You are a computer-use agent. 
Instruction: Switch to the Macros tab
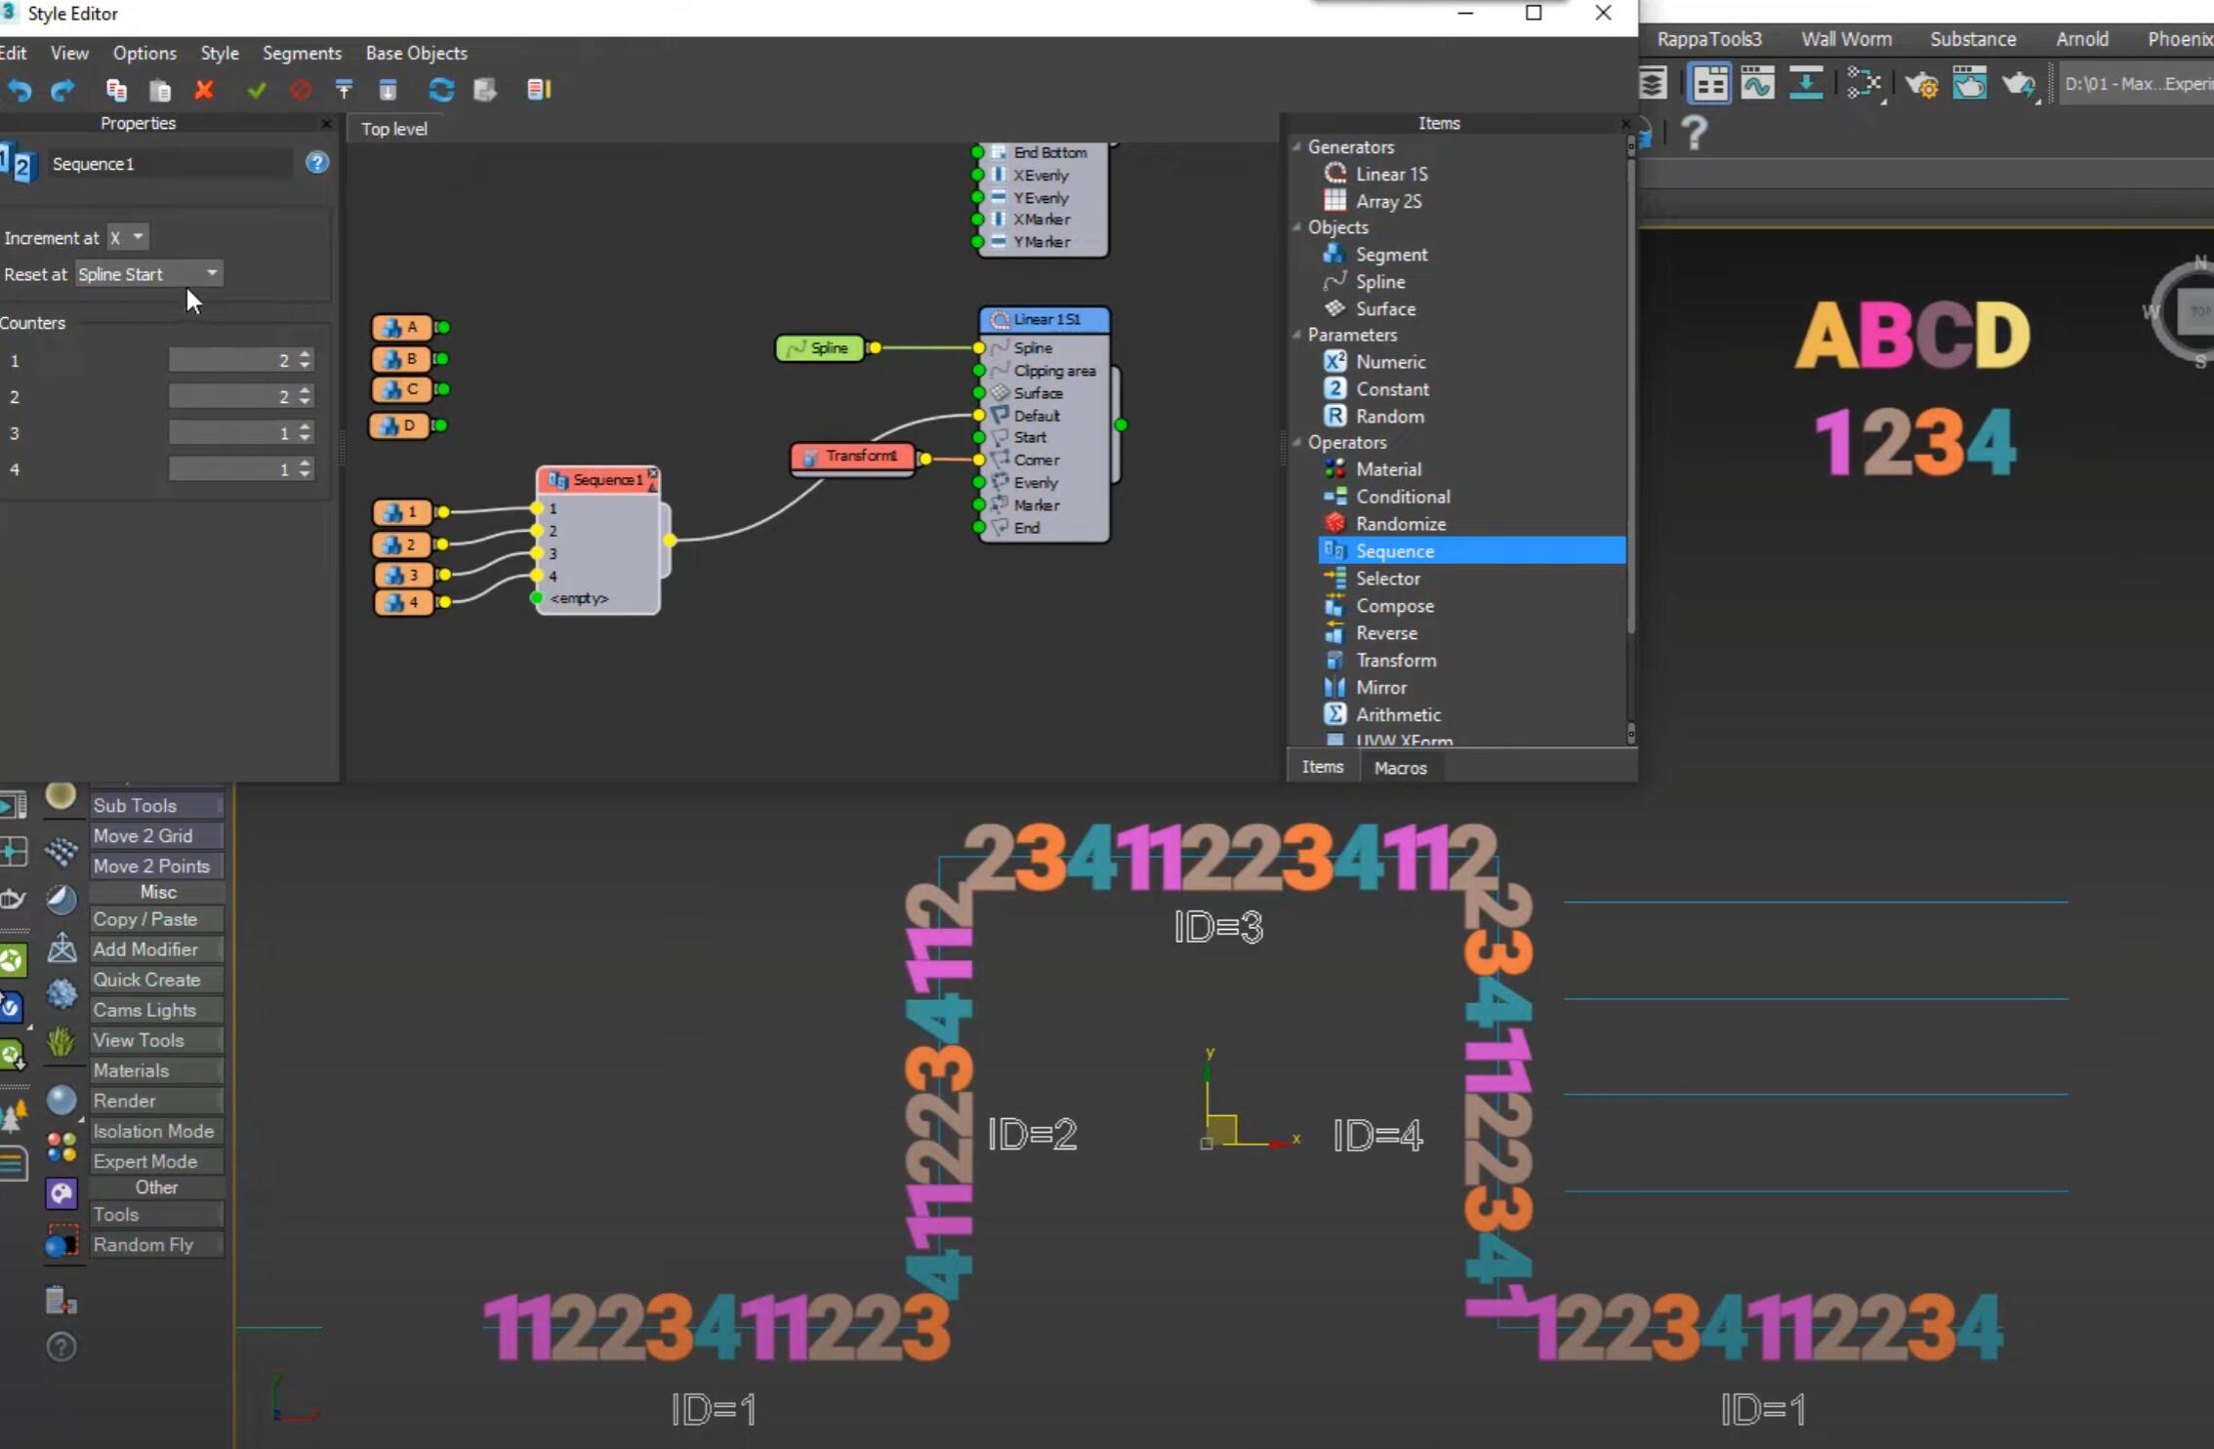click(1400, 768)
